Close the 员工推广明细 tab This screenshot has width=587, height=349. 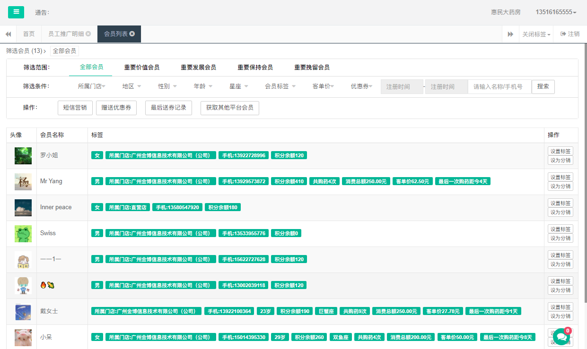coord(88,34)
